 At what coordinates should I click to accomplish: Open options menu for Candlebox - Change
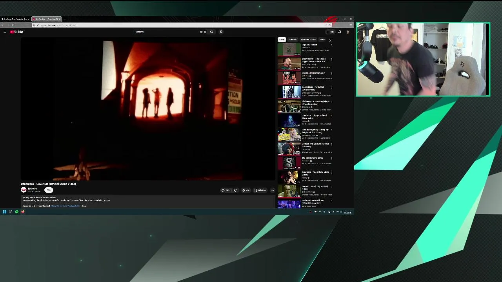pos(332,116)
